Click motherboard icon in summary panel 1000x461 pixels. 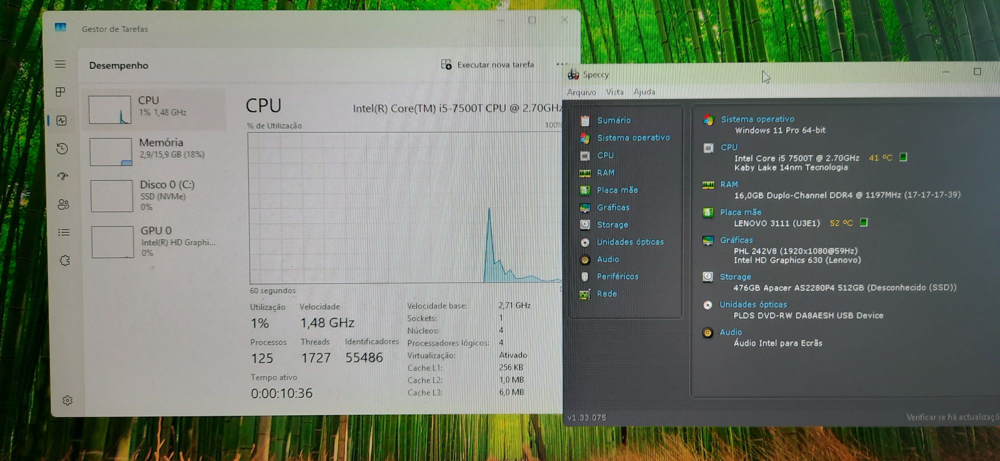coord(707,213)
